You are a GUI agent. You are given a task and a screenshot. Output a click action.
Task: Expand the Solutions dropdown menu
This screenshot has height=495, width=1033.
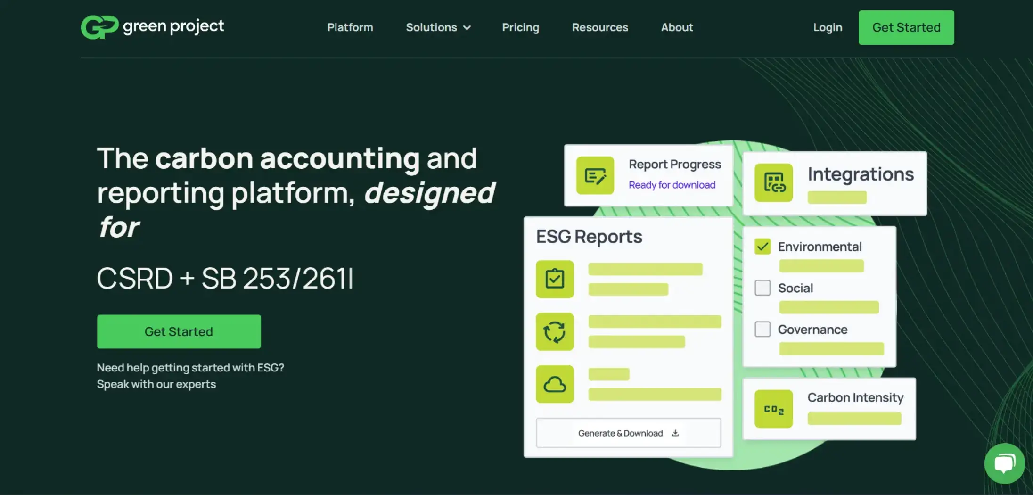(x=438, y=27)
